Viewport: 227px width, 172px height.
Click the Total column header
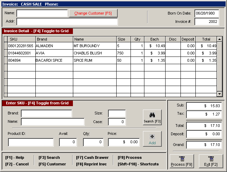[x=206, y=39]
